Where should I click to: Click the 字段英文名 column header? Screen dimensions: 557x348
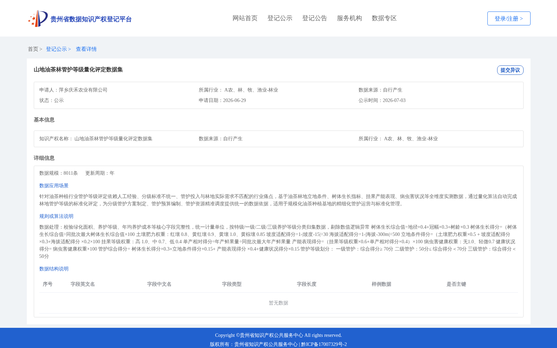pyautogui.click(x=83, y=284)
